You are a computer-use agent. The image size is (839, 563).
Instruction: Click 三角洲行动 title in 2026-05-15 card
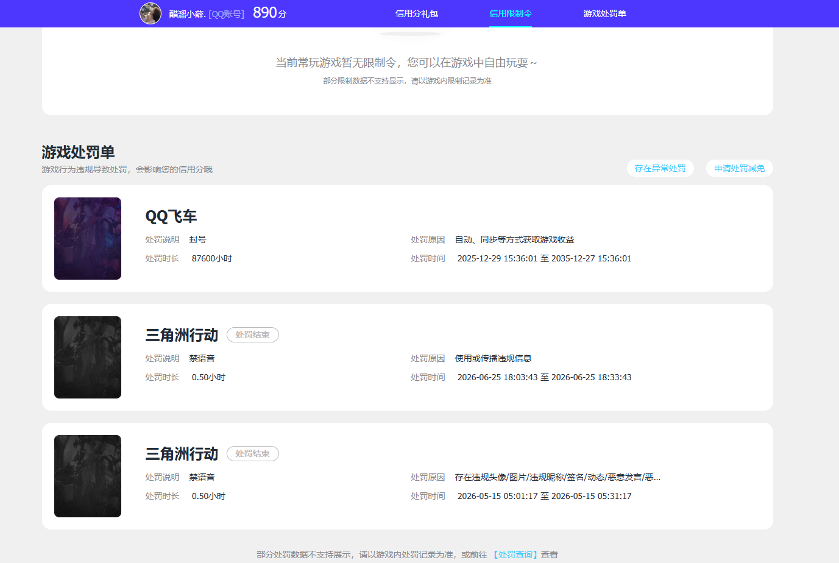pos(182,454)
